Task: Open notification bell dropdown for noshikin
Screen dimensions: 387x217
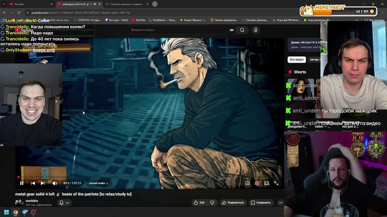Action: 64,203
